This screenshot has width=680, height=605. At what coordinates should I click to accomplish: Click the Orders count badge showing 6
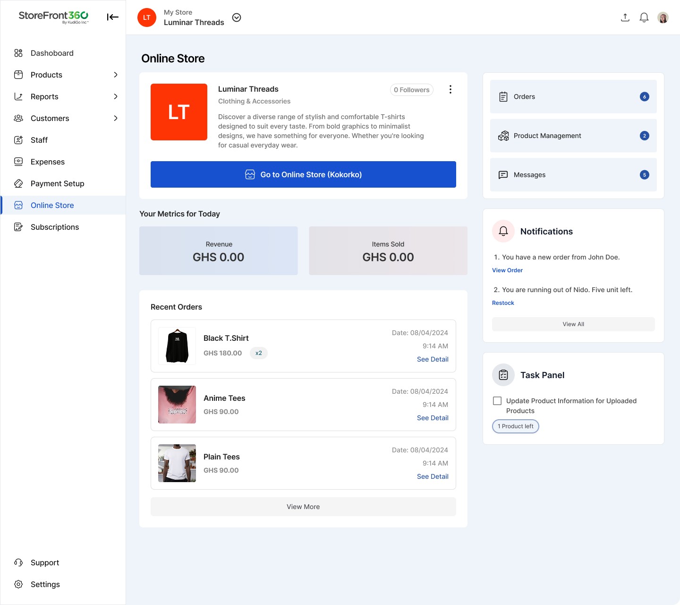[645, 96]
